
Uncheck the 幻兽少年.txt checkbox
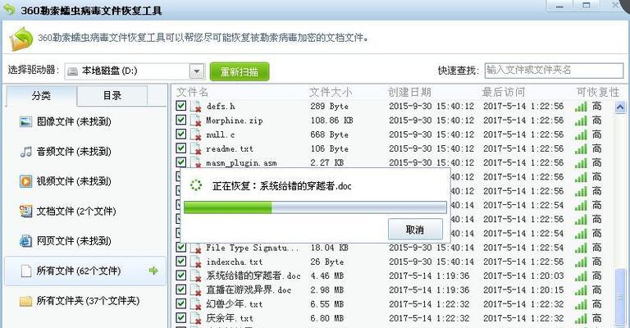180,303
